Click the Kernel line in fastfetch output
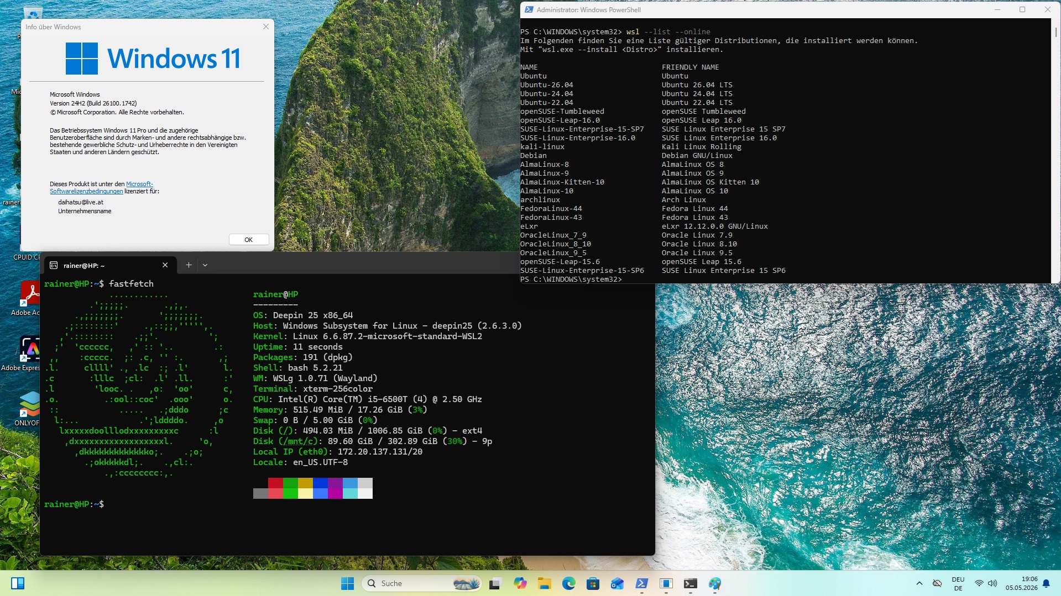The image size is (1061, 596). [x=367, y=336]
